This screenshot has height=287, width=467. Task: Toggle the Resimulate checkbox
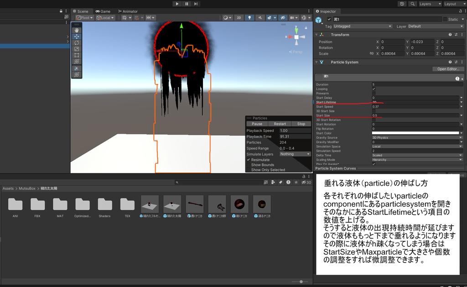click(x=249, y=160)
